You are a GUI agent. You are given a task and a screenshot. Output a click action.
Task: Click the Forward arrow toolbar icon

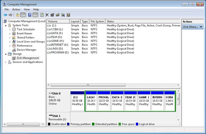point(11,15)
